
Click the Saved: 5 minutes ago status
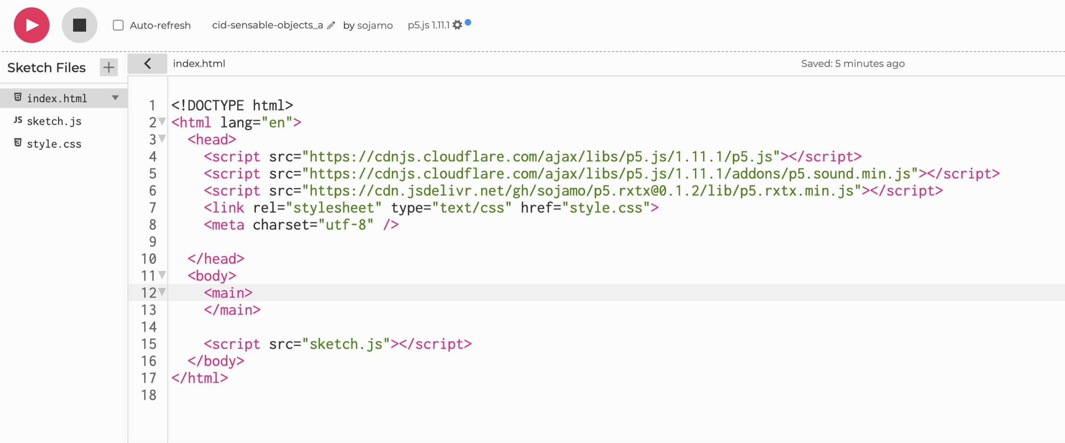853,64
